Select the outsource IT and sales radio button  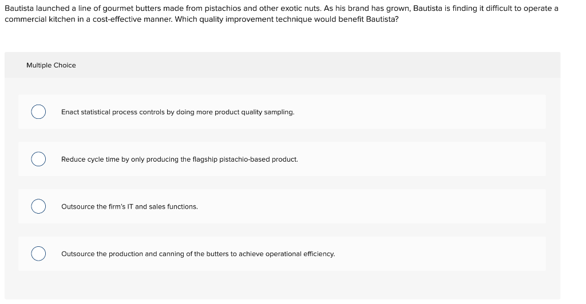click(38, 206)
